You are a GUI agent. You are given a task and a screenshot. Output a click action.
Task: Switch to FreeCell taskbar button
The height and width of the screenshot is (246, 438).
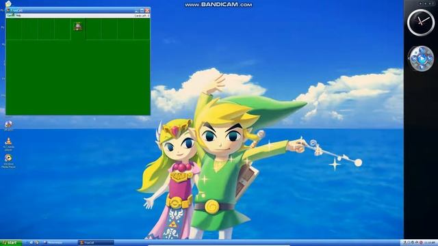click(96, 243)
